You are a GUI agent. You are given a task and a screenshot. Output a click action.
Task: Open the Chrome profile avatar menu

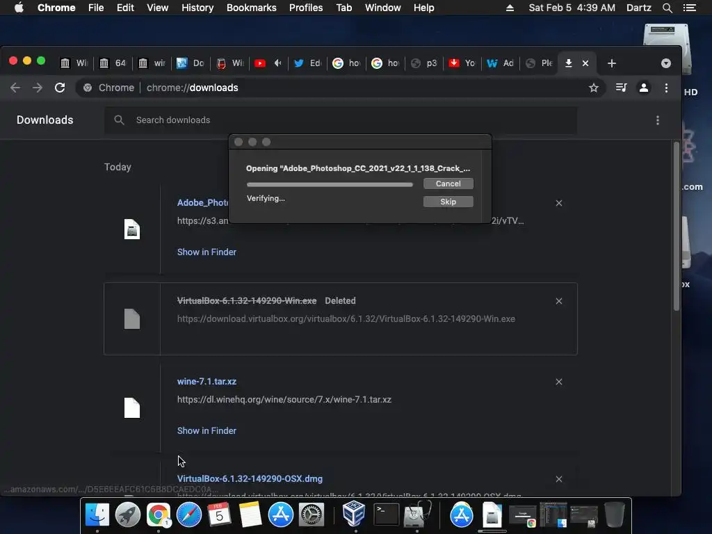click(643, 88)
